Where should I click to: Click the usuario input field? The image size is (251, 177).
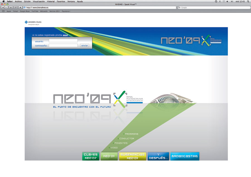point(63,41)
